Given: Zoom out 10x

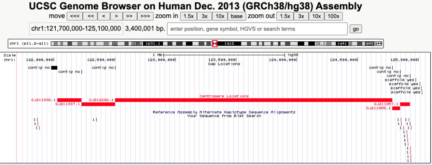Looking at the screenshot, I should click(316, 16).
